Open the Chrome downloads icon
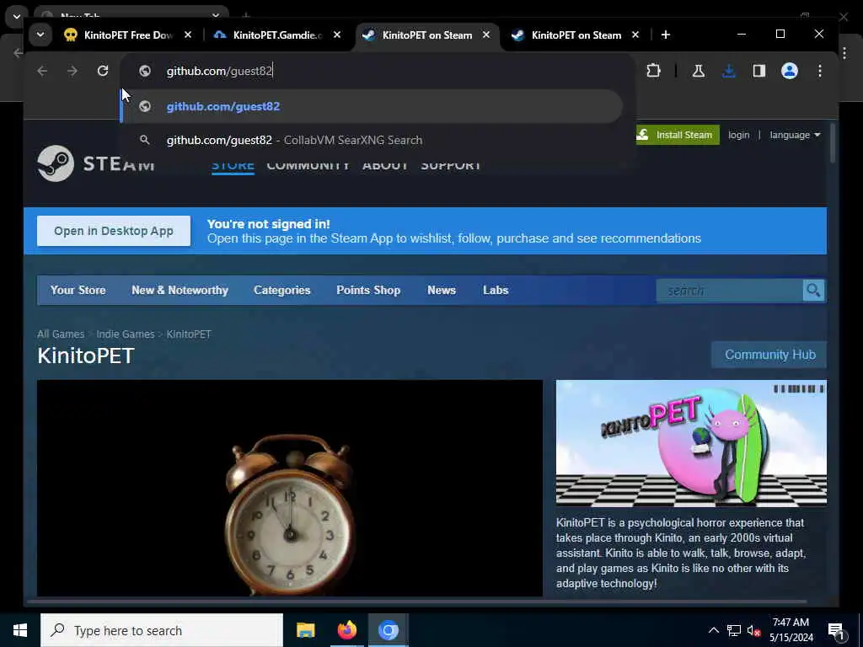863x647 pixels. 729,71
